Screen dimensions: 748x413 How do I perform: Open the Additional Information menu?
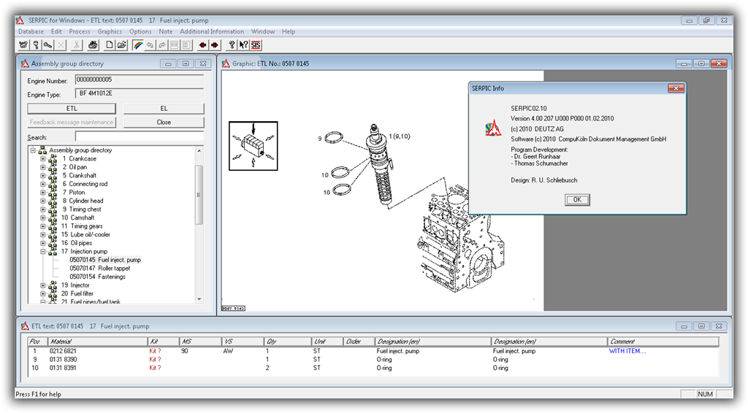click(212, 31)
